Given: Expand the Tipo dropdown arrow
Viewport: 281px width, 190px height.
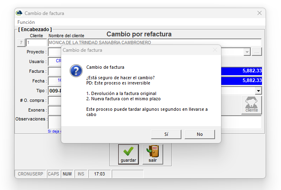Looking at the screenshot, I should pos(258,91).
